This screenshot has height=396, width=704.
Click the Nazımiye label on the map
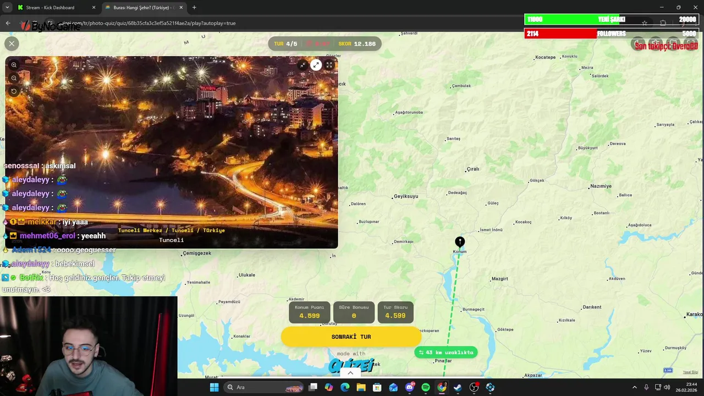pos(601,186)
